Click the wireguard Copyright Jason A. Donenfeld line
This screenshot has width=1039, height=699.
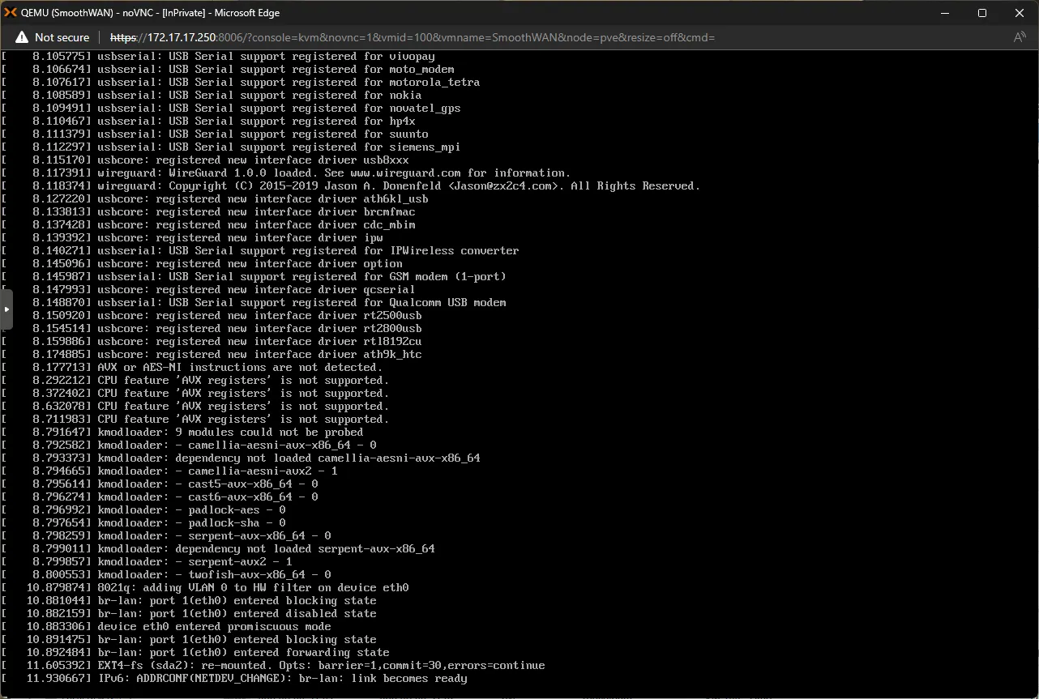[x=351, y=186]
